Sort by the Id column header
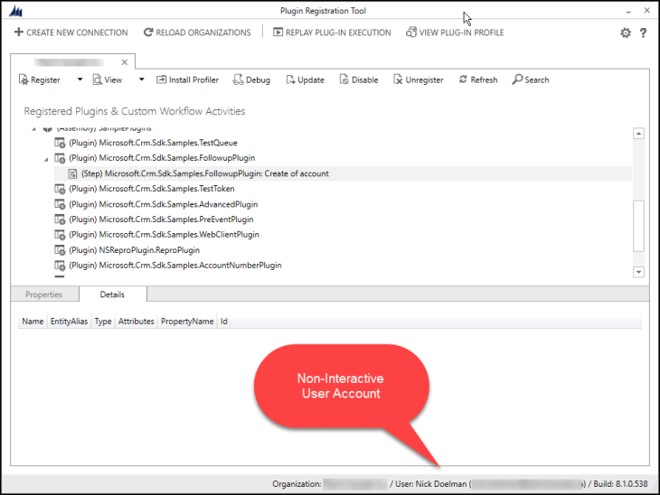This screenshot has height=495, width=660. (224, 322)
